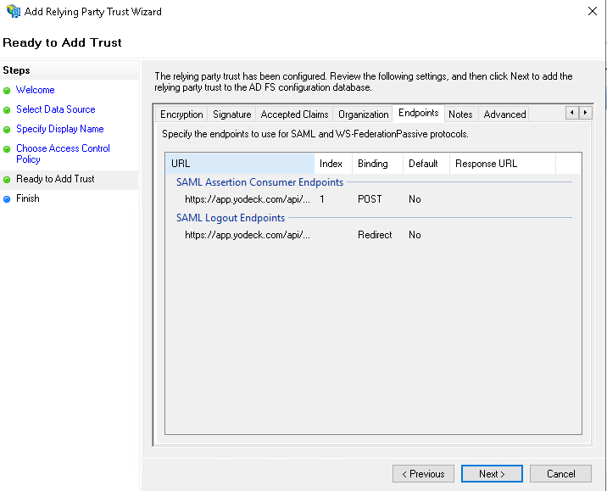Open Choose Access Control Policy step

63,153
